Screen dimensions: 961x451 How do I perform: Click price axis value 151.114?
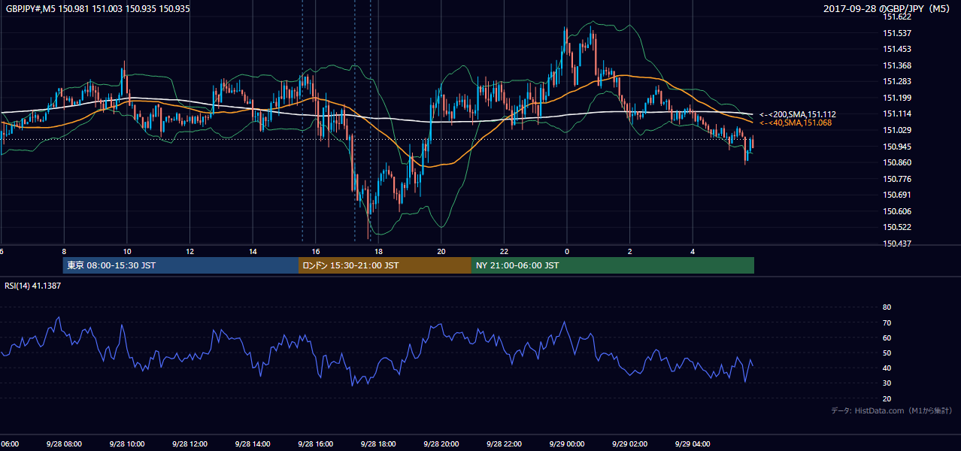[896, 114]
